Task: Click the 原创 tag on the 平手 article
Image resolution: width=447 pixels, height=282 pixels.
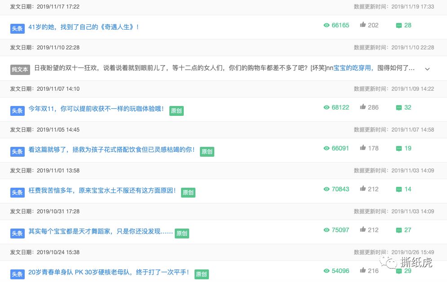Action: [x=202, y=274]
